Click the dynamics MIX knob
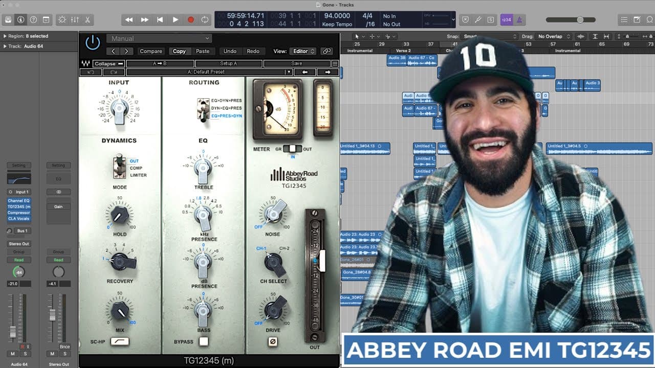 point(119,310)
